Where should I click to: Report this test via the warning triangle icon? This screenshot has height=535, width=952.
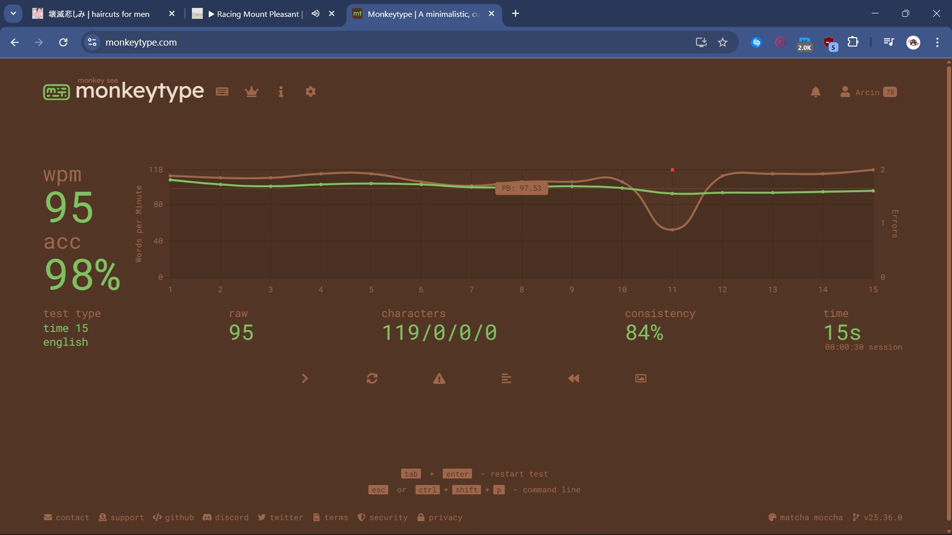tap(439, 378)
